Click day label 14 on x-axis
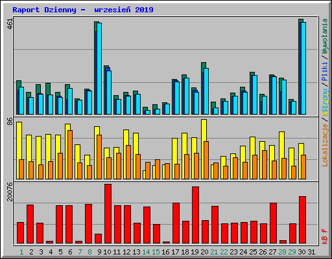332x259 pixels. [146, 252]
